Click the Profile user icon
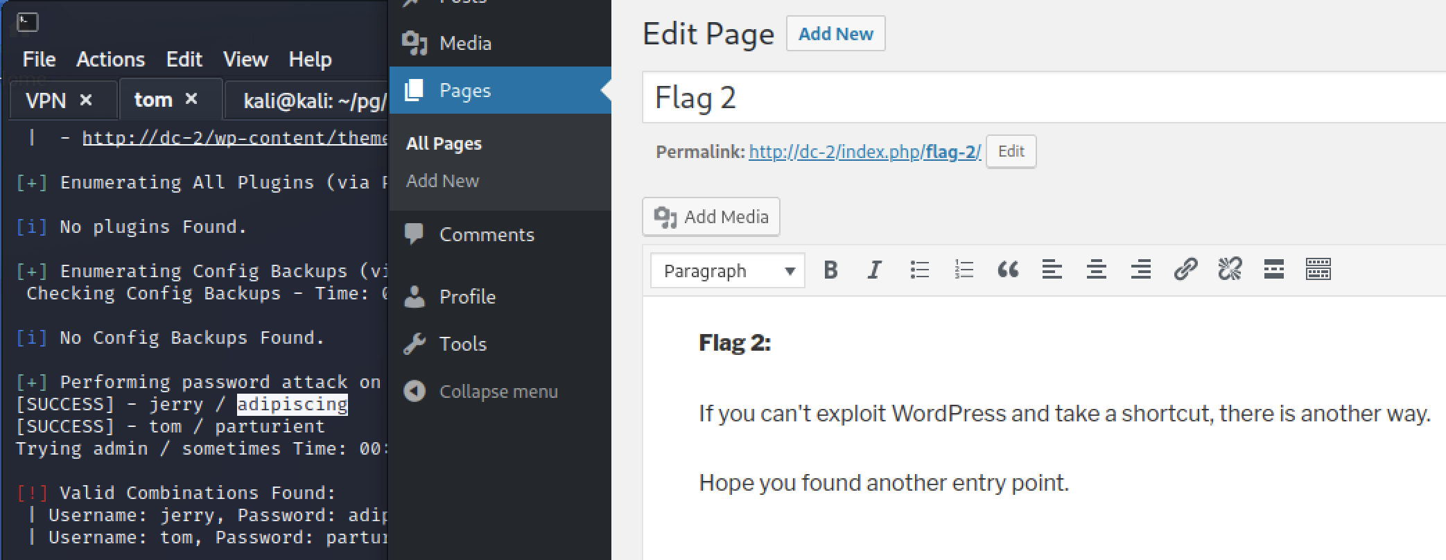1446x560 pixels. point(415,296)
